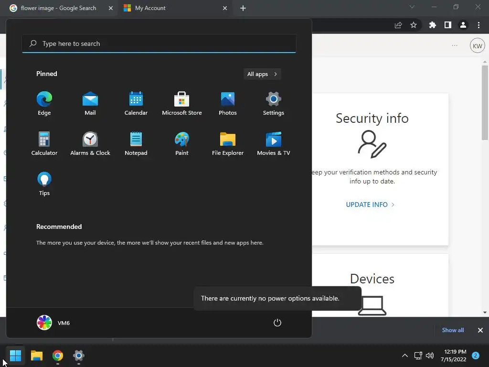Launch the Mail app
This screenshot has width=489, height=367.
(x=90, y=104)
